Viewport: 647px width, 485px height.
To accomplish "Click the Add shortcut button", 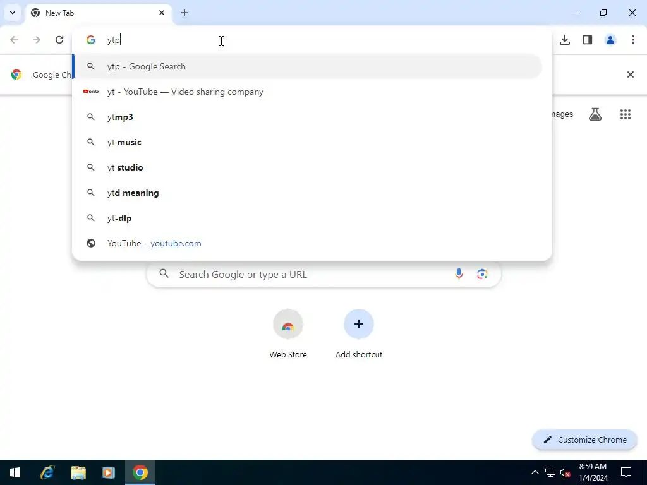I will [x=359, y=335].
